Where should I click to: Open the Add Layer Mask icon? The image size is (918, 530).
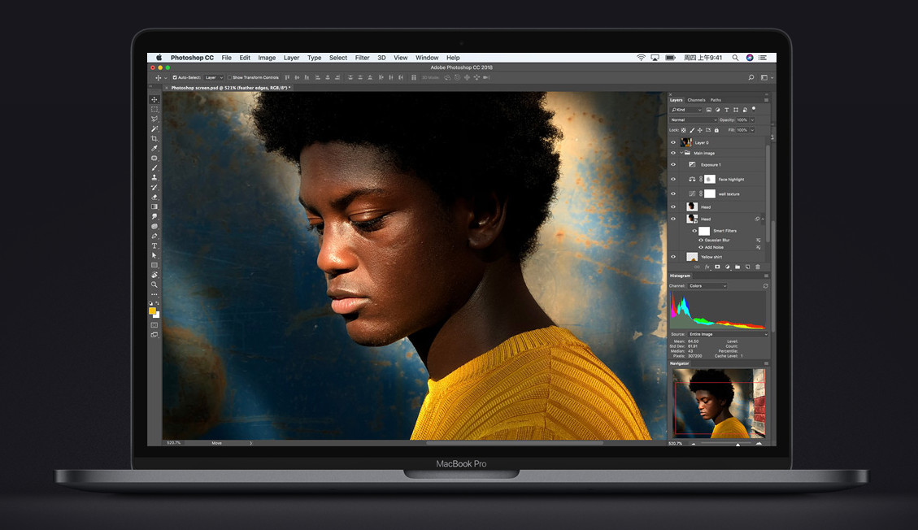tap(716, 266)
